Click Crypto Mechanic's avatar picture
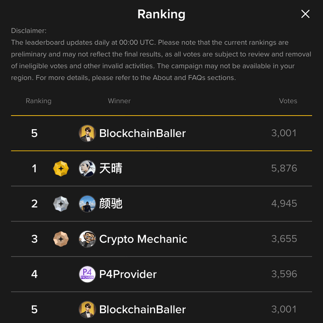The width and height of the screenshot is (323, 323). pos(87,239)
